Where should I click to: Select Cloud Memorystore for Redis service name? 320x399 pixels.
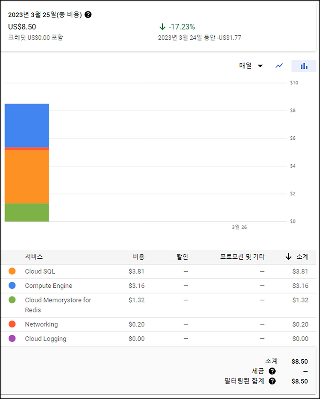pos(58,305)
